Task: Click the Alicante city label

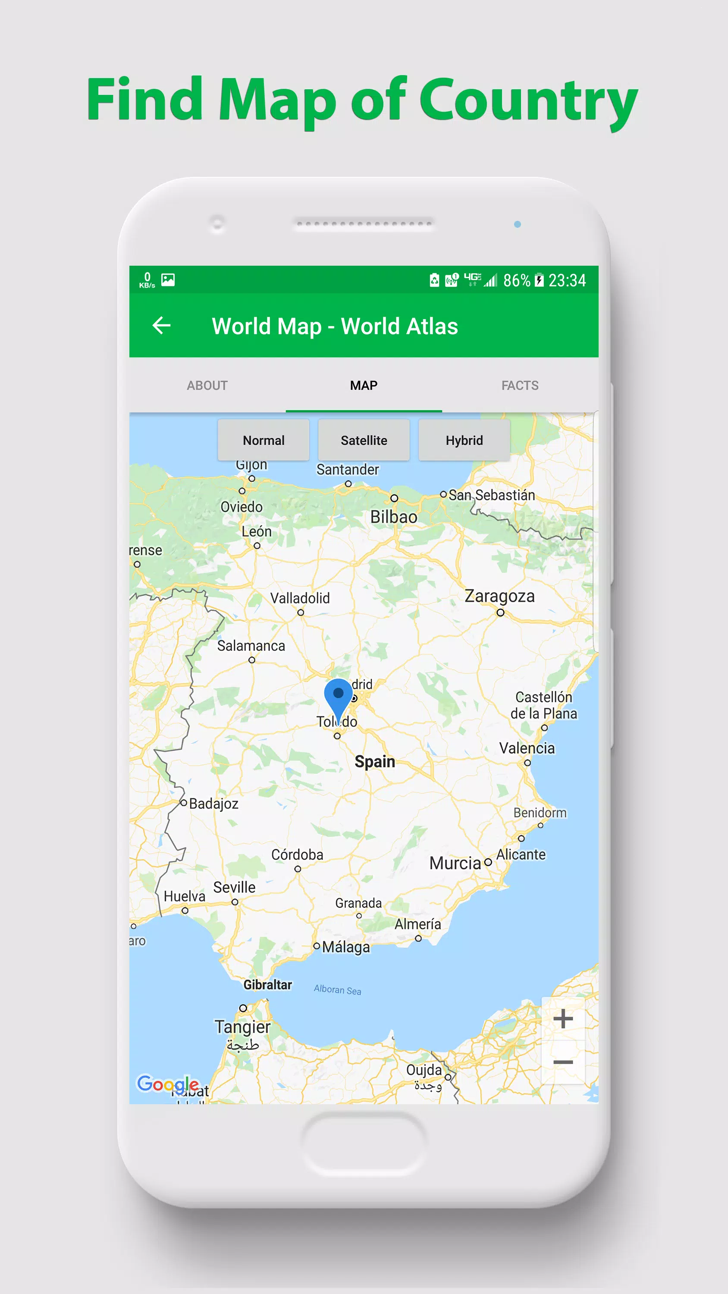Action: (521, 854)
